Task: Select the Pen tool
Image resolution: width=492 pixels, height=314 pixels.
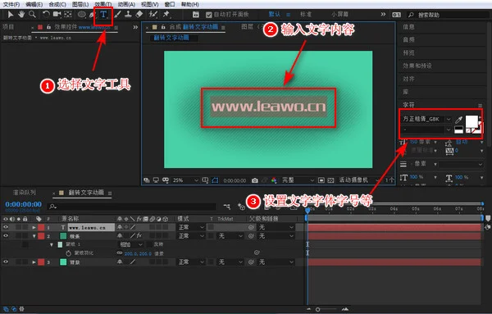Action: point(92,14)
